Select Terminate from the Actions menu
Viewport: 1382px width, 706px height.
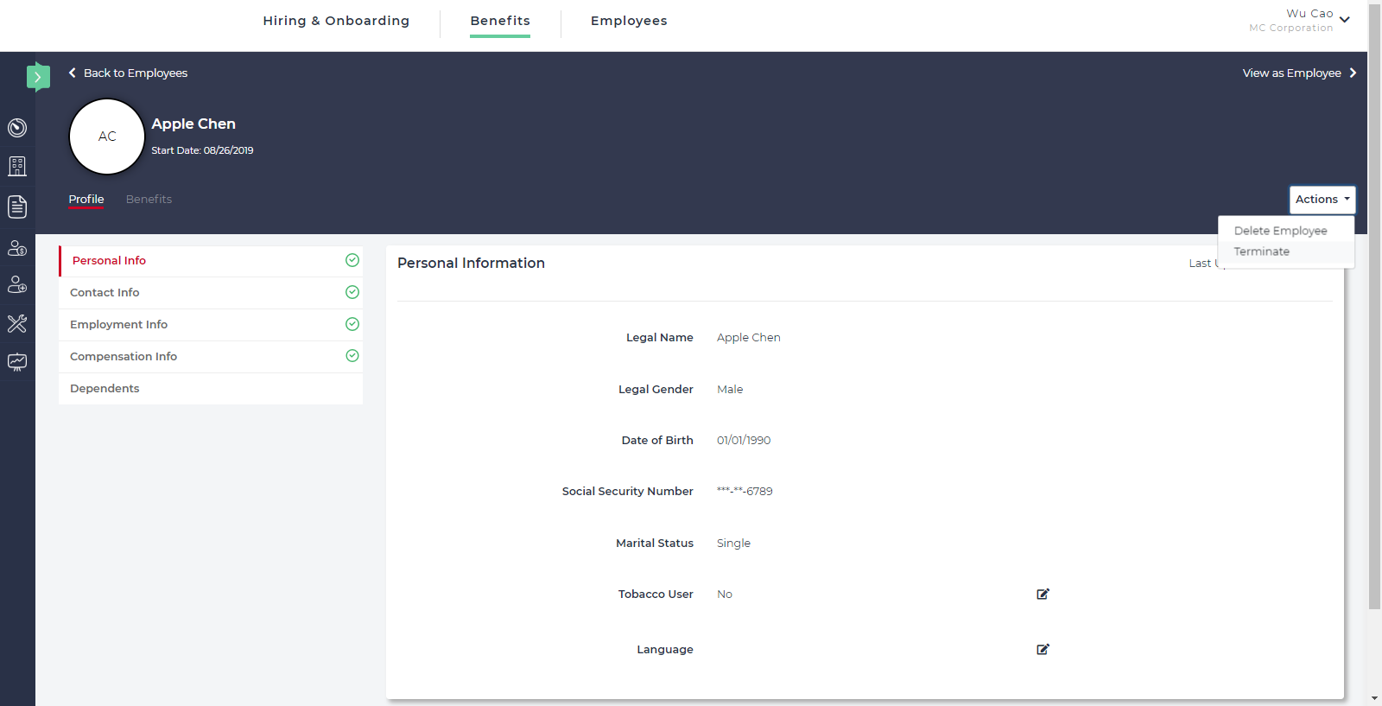click(1261, 251)
